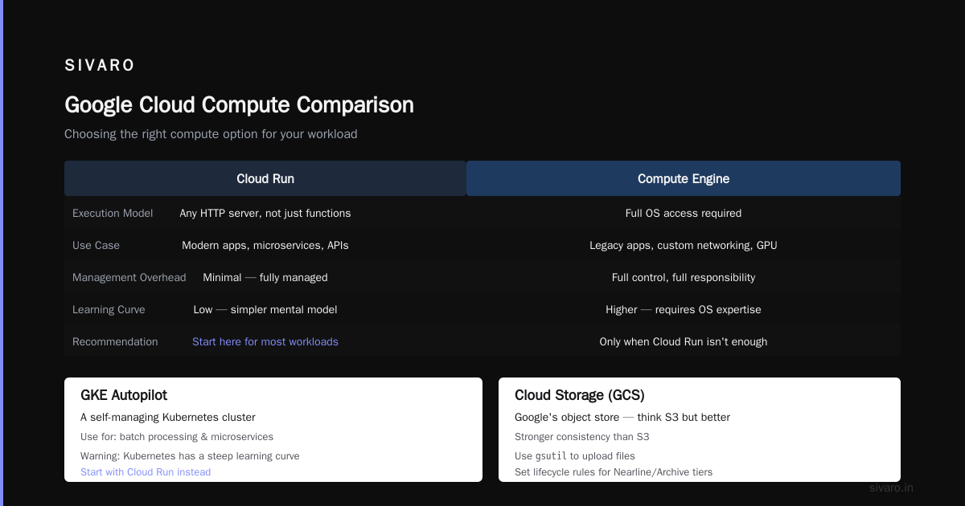Image resolution: width=965 pixels, height=506 pixels.
Task: Click the sivaro.in footer text
Action: [891, 488]
